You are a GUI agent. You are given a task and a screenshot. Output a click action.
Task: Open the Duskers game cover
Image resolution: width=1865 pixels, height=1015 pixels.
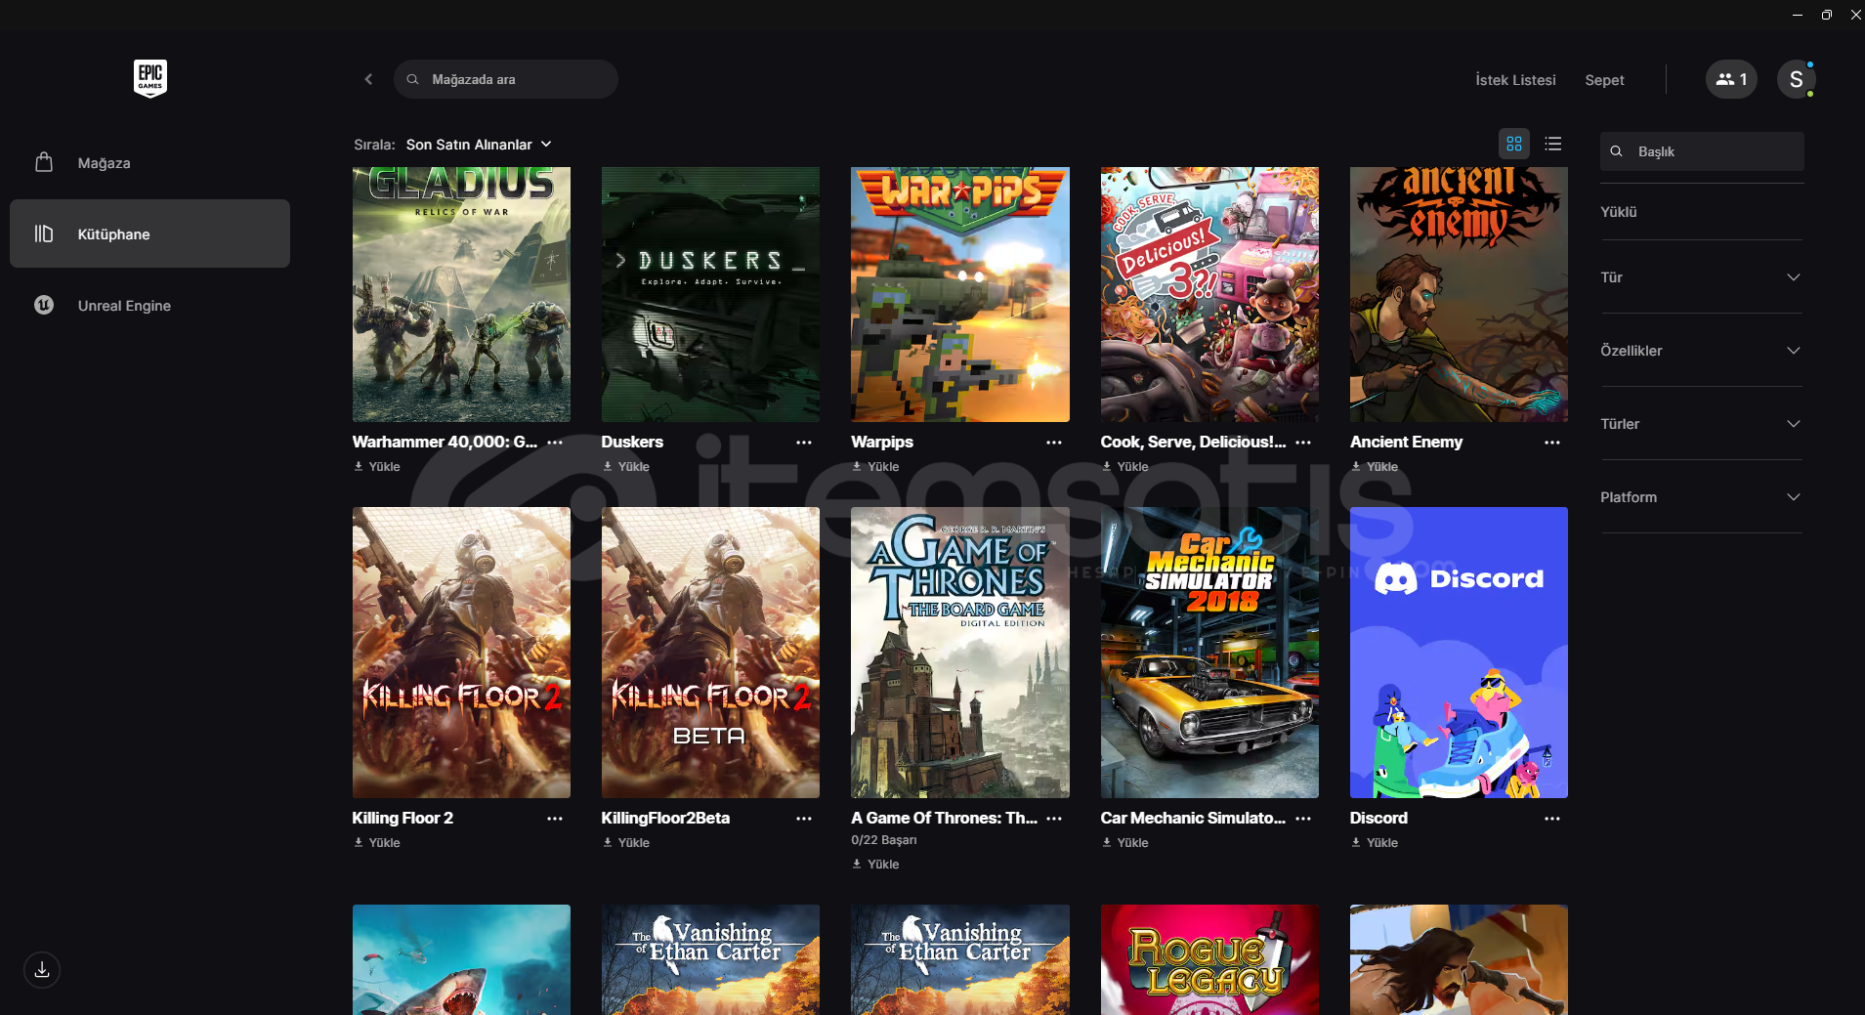(710, 294)
